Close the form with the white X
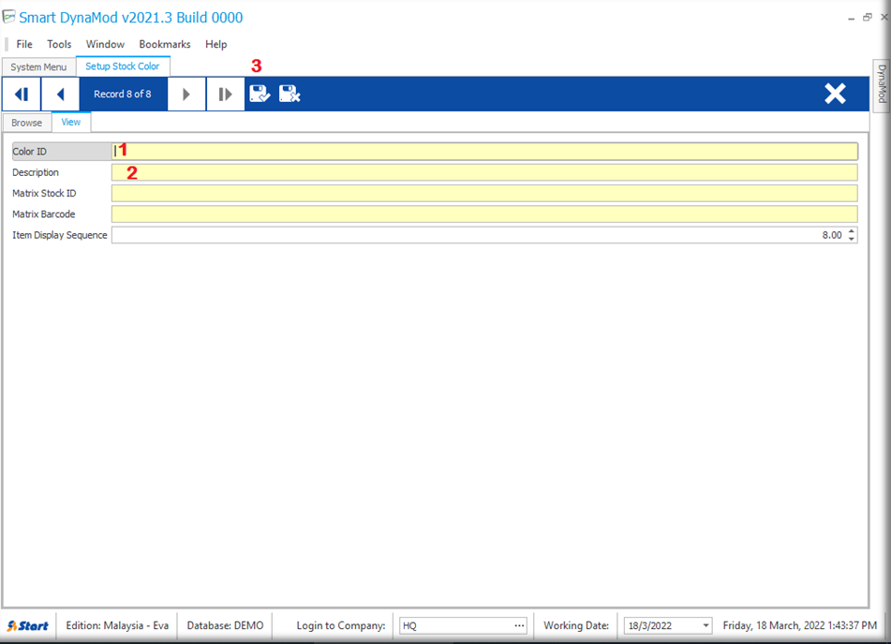The height and width of the screenshot is (644, 891). coord(835,94)
